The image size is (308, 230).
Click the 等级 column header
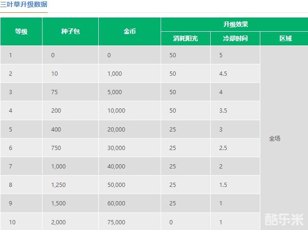(x=21, y=32)
